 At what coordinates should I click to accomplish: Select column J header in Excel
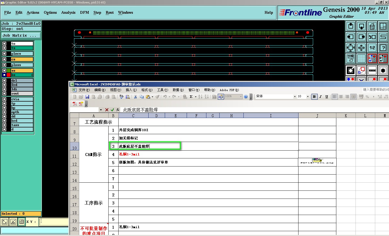(x=317, y=116)
